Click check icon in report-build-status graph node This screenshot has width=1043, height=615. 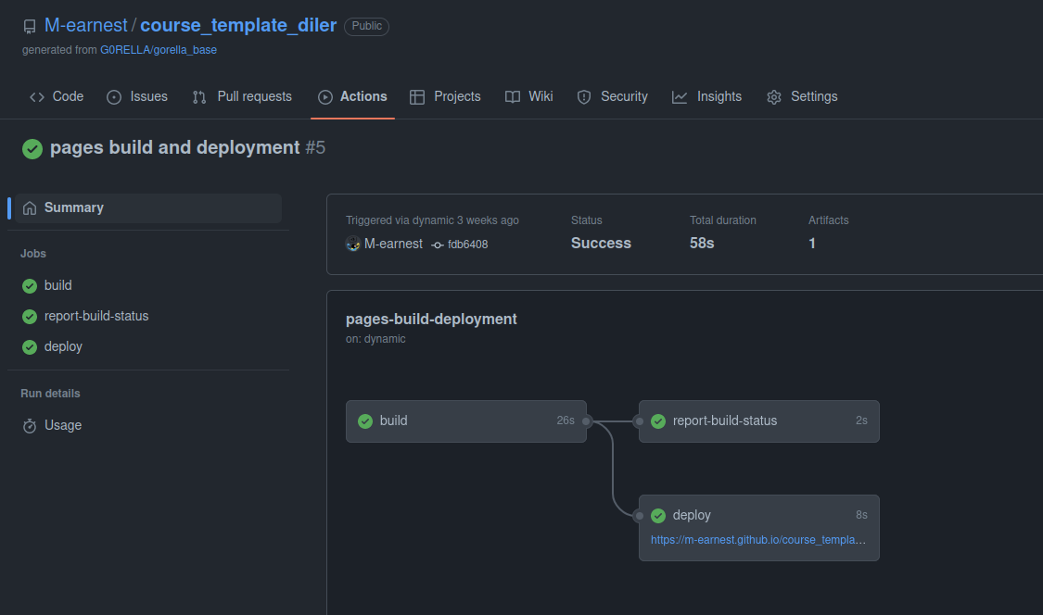(x=658, y=421)
